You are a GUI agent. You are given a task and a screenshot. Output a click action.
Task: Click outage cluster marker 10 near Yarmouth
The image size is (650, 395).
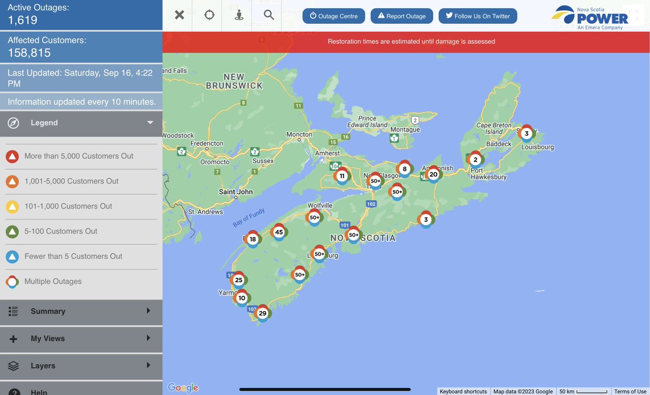242,298
